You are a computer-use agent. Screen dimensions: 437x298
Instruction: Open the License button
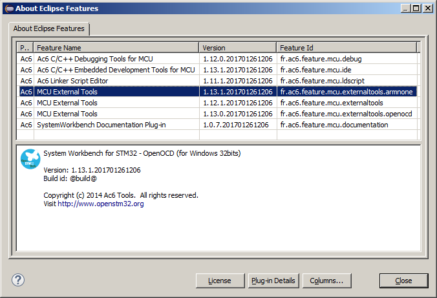point(219,281)
